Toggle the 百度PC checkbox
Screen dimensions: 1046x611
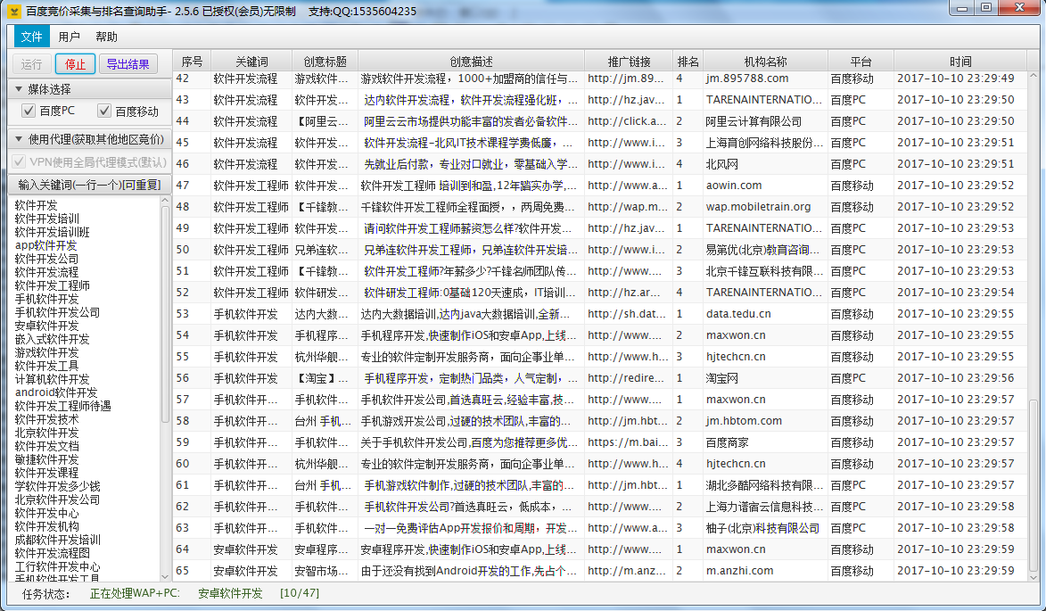coord(28,111)
